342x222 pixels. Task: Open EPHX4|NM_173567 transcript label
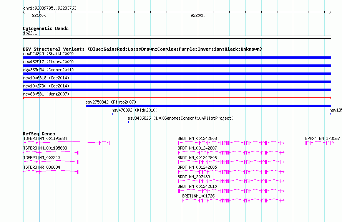click(322, 138)
